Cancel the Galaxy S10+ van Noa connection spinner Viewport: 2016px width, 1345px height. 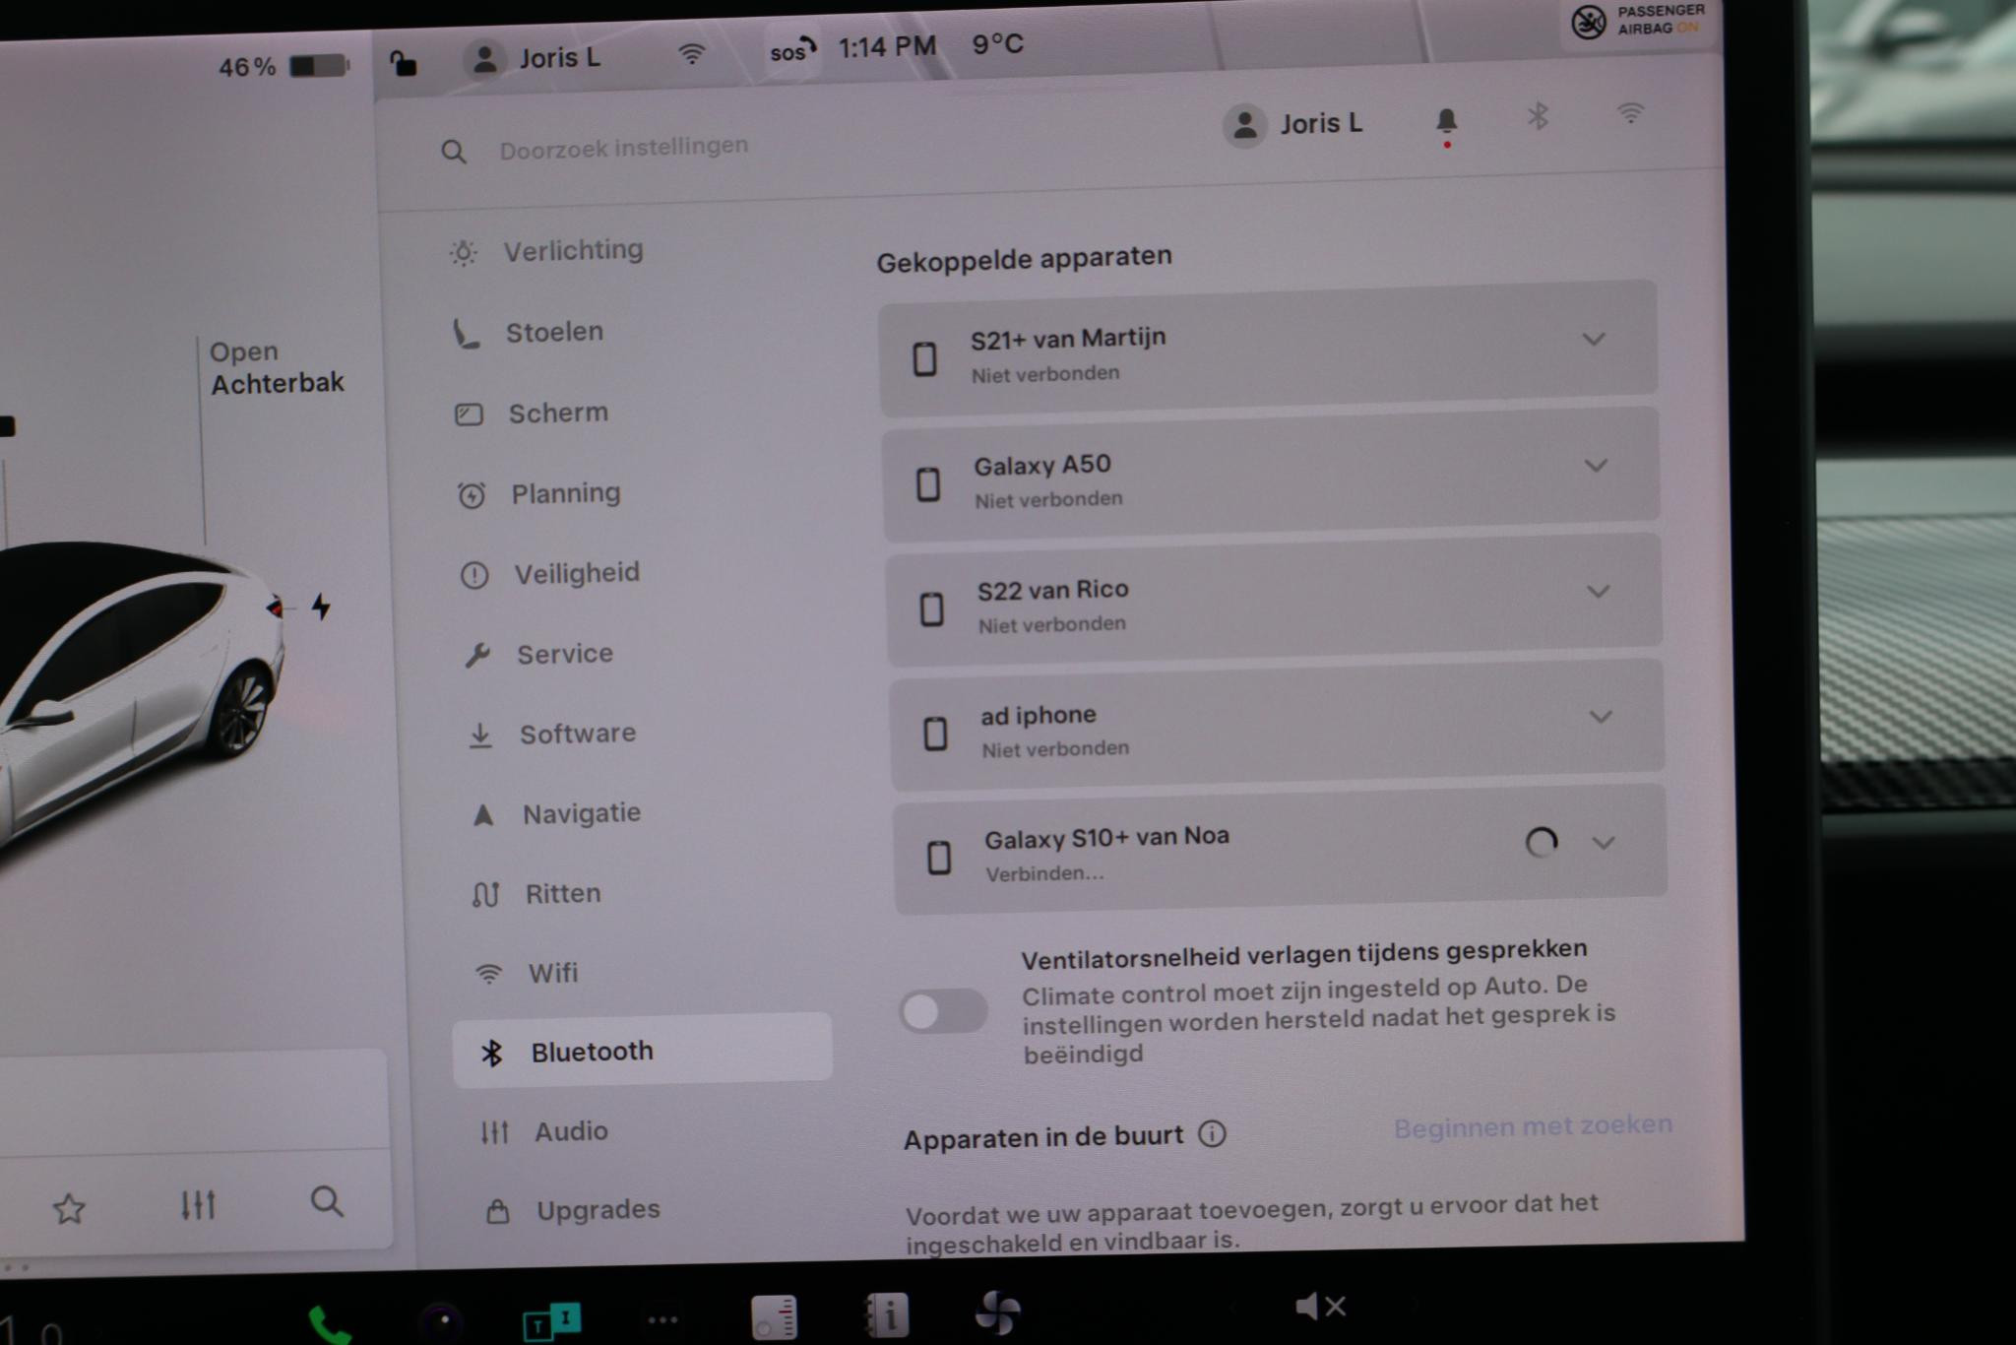tap(1541, 842)
